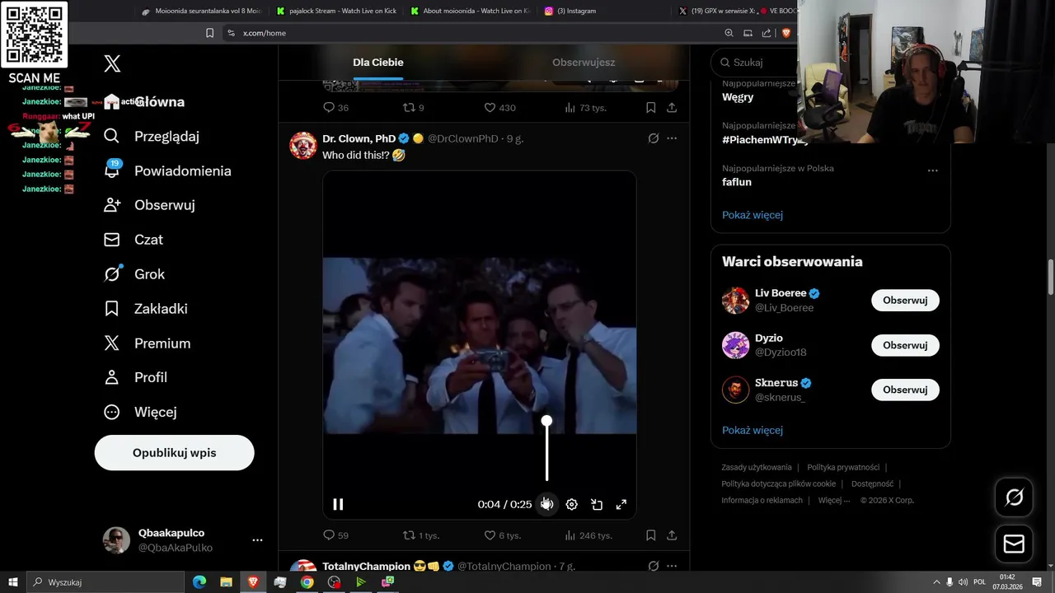This screenshot has height=593, width=1055.
Task: Open Czat messages
Action: (x=134, y=240)
